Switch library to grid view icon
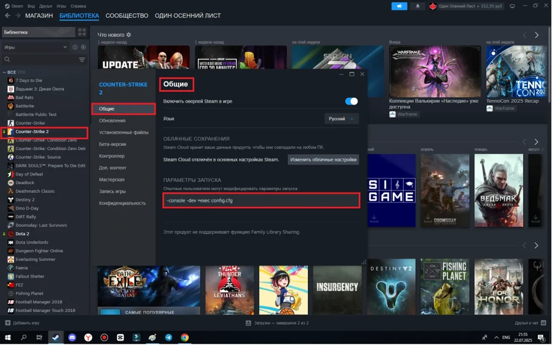Screen dimensions: 554x346 (x=82, y=32)
